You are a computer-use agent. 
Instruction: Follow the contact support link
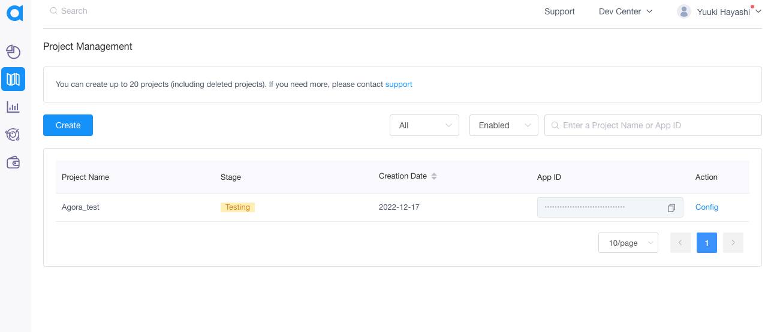pos(398,84)
